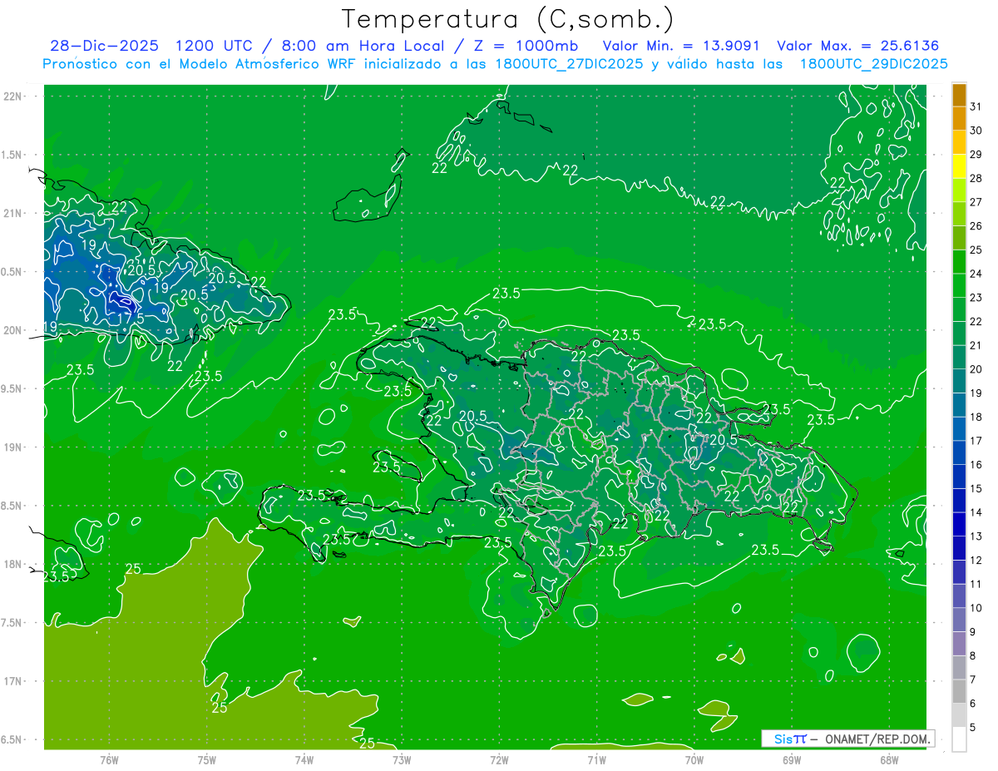Click legend value '29' on color scale
The image size is (998, 771).
point(976,155)
